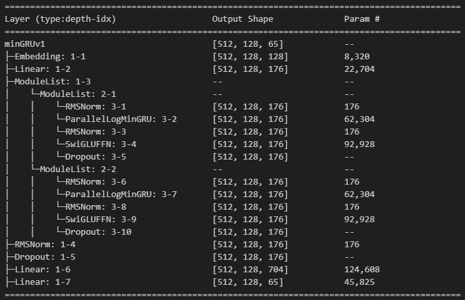Click the Param # column header
The height and width of the screenshot is (300, 465).
362,19
